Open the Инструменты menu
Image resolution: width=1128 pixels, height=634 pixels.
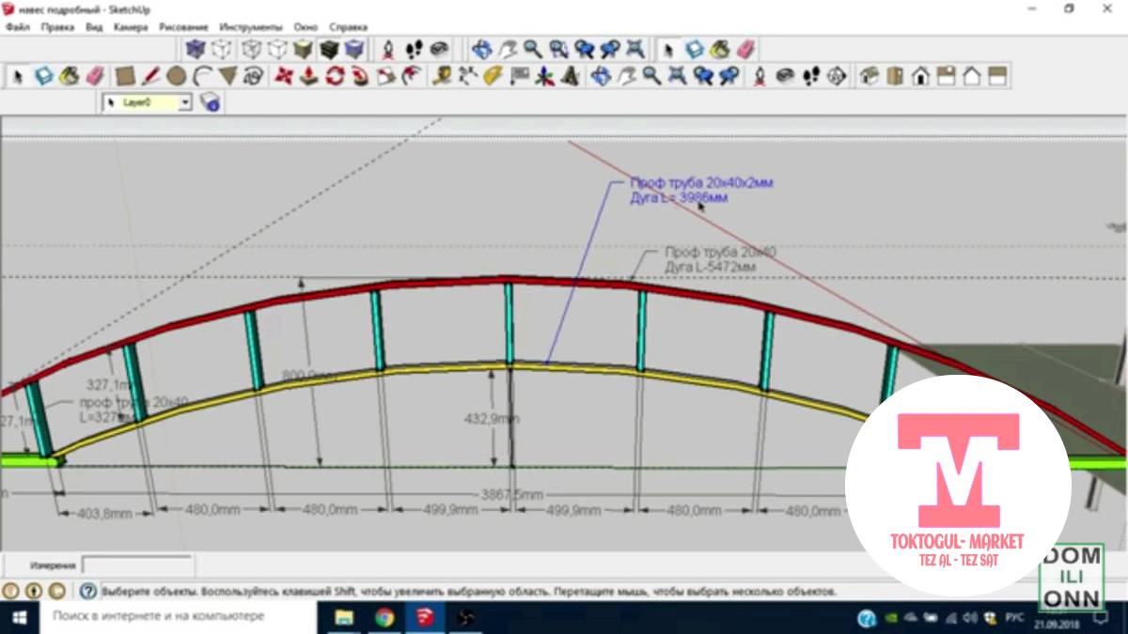point(251,27)
